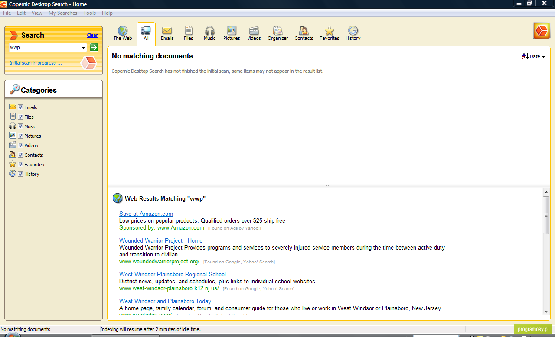Image resolution: width=555 pixels, height=337 pixels.
Task: Open Wounded Warrior Project - Home link
Action: tap(161, 240)
